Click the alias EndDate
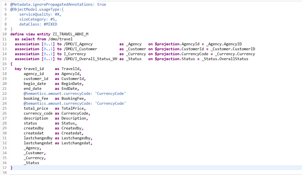 69,88
